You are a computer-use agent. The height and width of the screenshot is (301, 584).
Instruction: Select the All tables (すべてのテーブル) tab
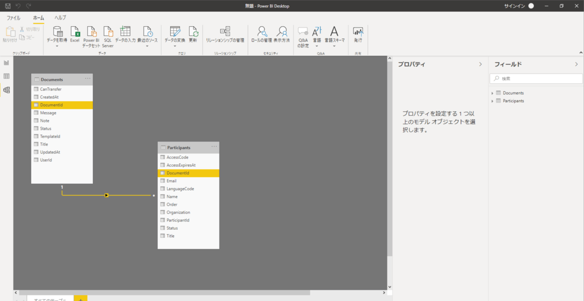coord(50,298)
